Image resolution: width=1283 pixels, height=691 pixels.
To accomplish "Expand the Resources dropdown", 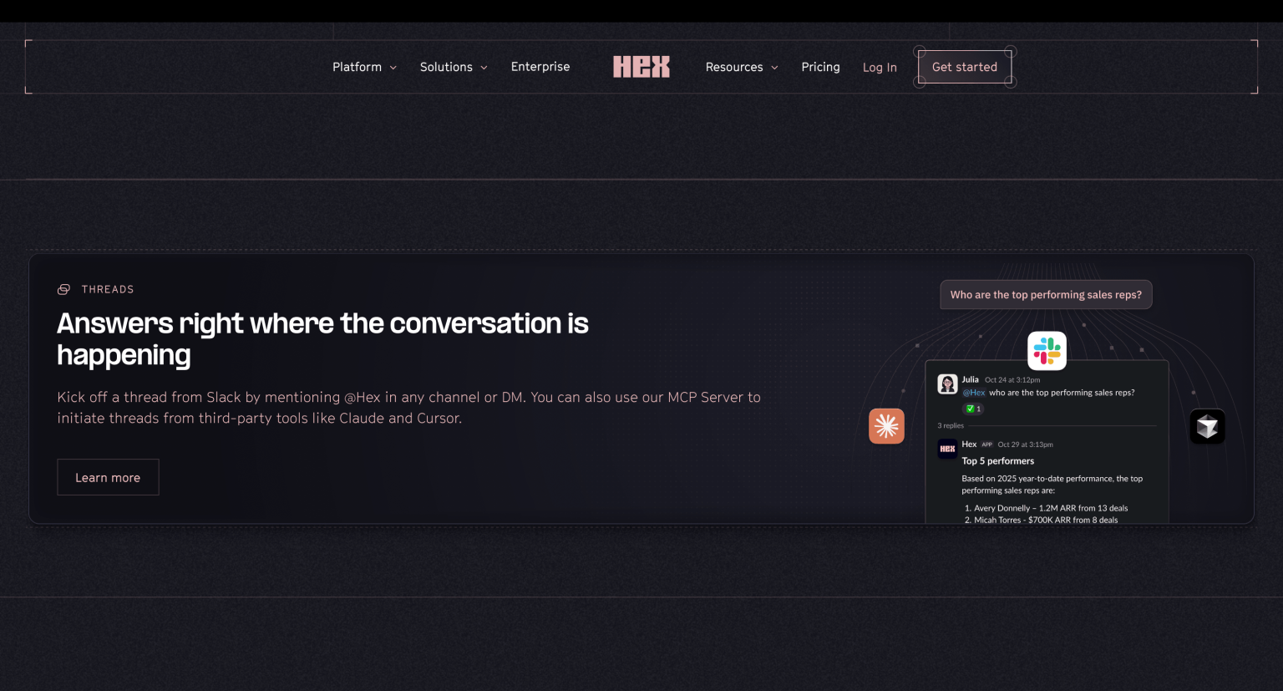I will 742,67.
